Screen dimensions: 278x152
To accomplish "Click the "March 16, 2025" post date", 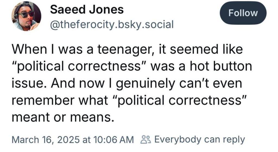I will pos(45,139).
